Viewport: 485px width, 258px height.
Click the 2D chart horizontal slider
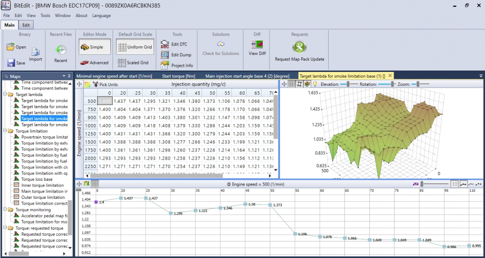[434, 184]
